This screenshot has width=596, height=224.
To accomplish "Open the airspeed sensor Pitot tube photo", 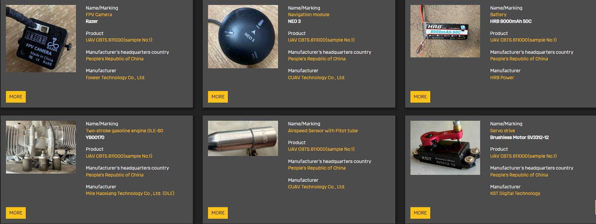I will coord(243,139).
